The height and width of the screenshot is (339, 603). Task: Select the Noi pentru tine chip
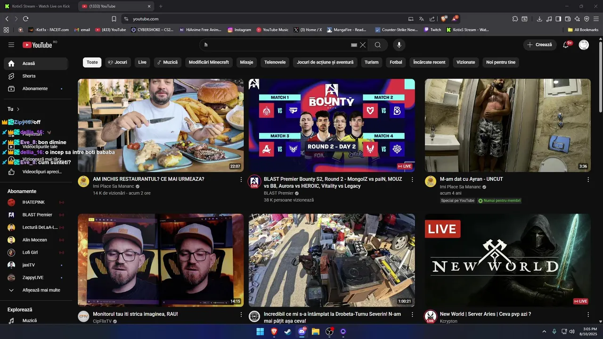pyautogui.click(x=501, y=62)
